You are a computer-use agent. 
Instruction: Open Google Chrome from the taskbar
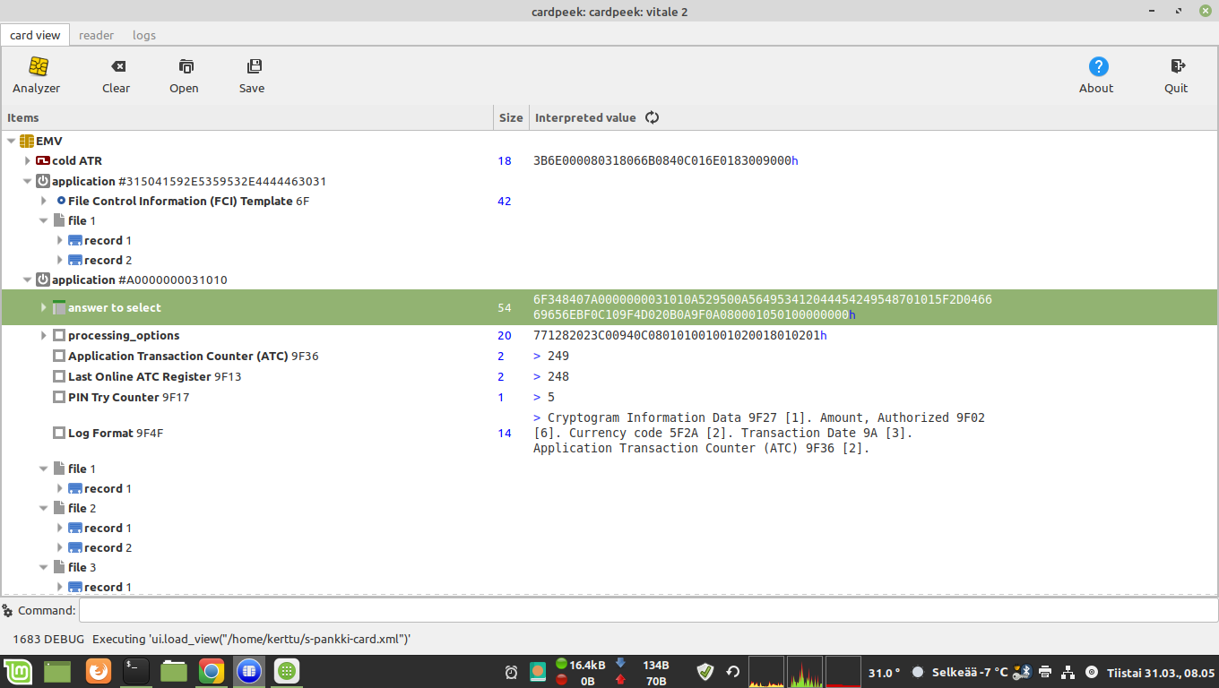pyautogui.click(x=211, y=671)
